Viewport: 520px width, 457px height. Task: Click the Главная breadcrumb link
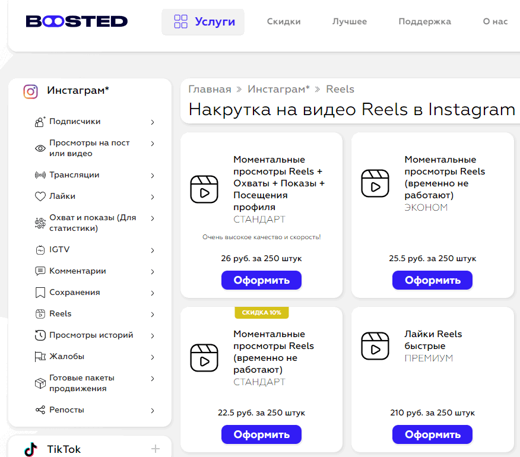tap(210, 89)
